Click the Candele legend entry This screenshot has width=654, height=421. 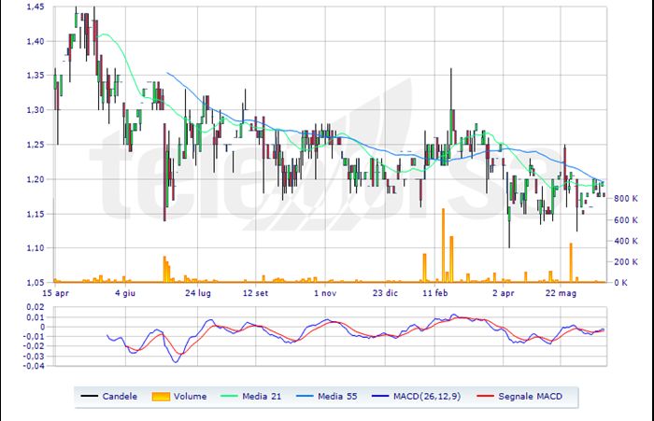tap(109, 396)
